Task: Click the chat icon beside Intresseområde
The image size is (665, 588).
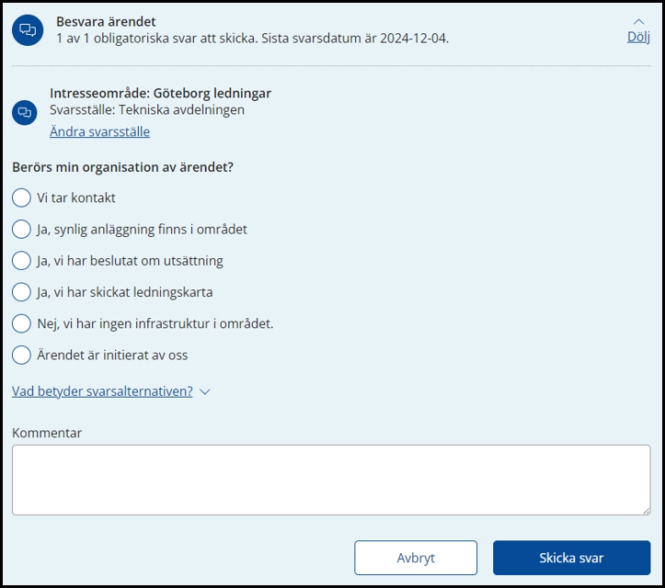Action: coord(25,113)
